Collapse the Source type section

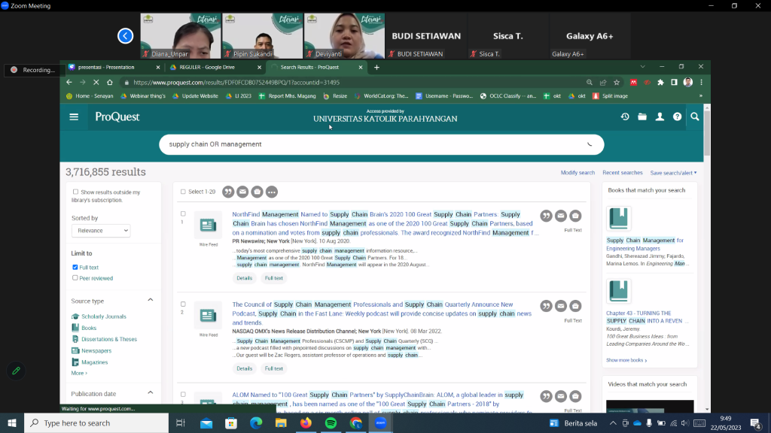(151, 301)
